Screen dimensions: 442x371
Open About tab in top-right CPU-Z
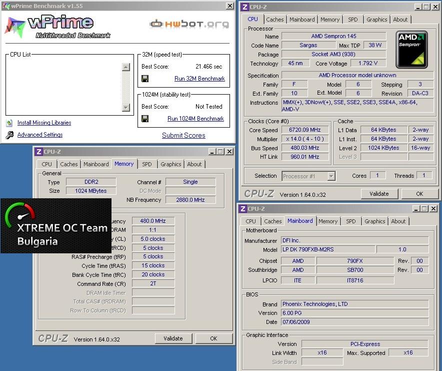400,20
